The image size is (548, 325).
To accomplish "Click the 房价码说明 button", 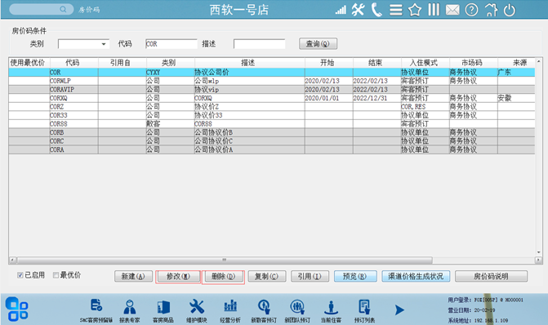I will point(491,277).
